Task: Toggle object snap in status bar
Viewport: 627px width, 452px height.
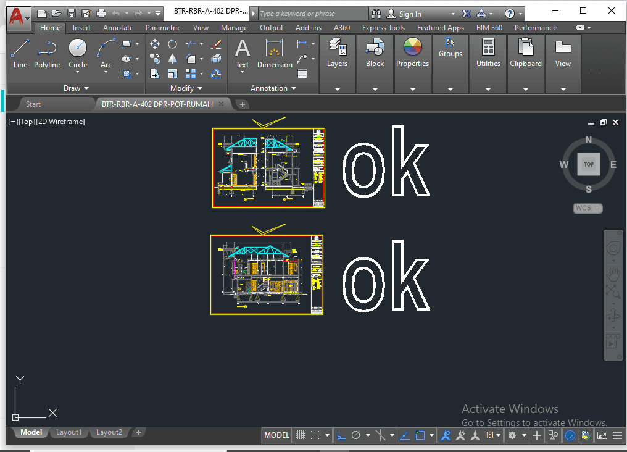Action: [x=420, y=435]
